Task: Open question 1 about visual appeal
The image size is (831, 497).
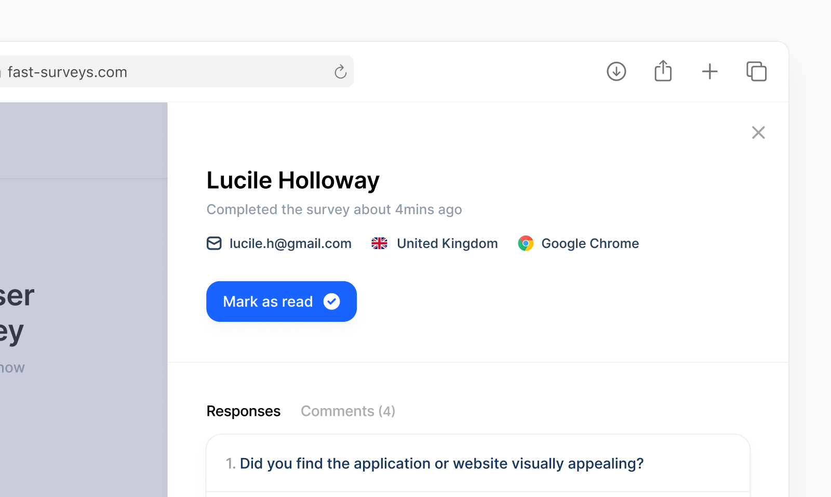Action: [x=478, y=463]
